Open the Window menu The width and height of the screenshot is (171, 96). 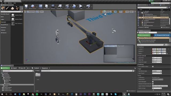(10, 3)
